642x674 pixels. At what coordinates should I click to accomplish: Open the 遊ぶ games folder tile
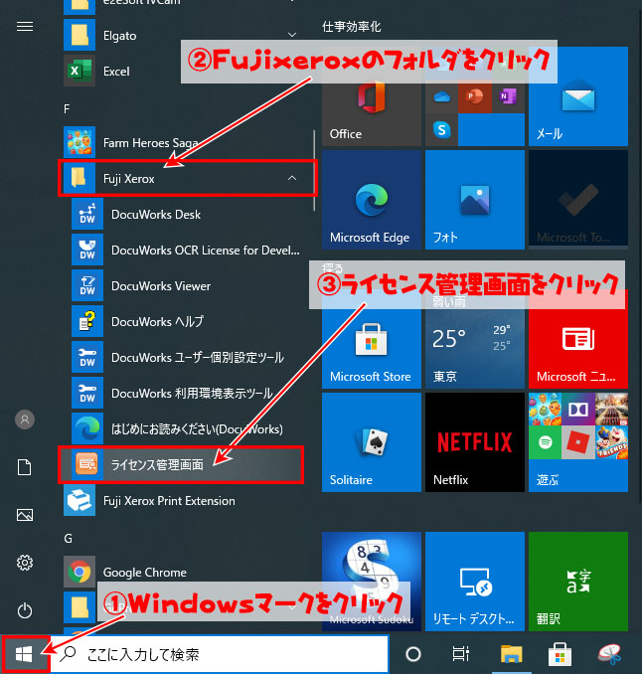coord(578,442)
